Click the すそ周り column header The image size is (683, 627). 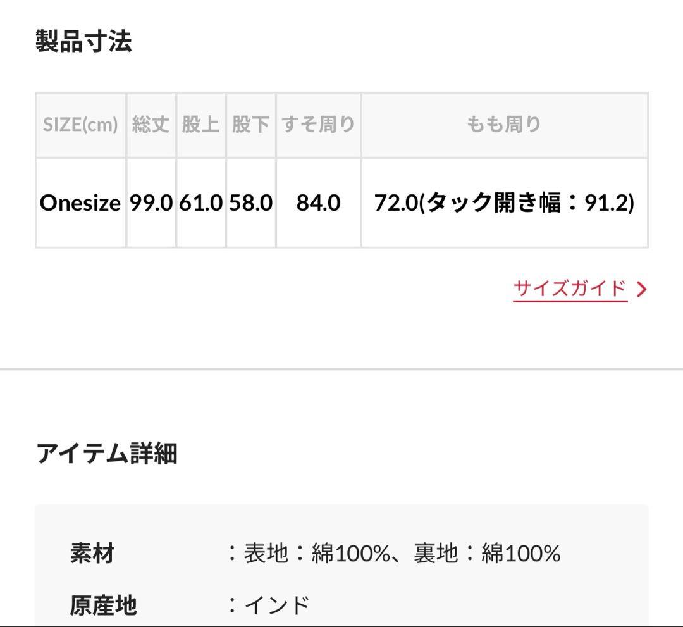pyautogui.click(x=318, y=125)
